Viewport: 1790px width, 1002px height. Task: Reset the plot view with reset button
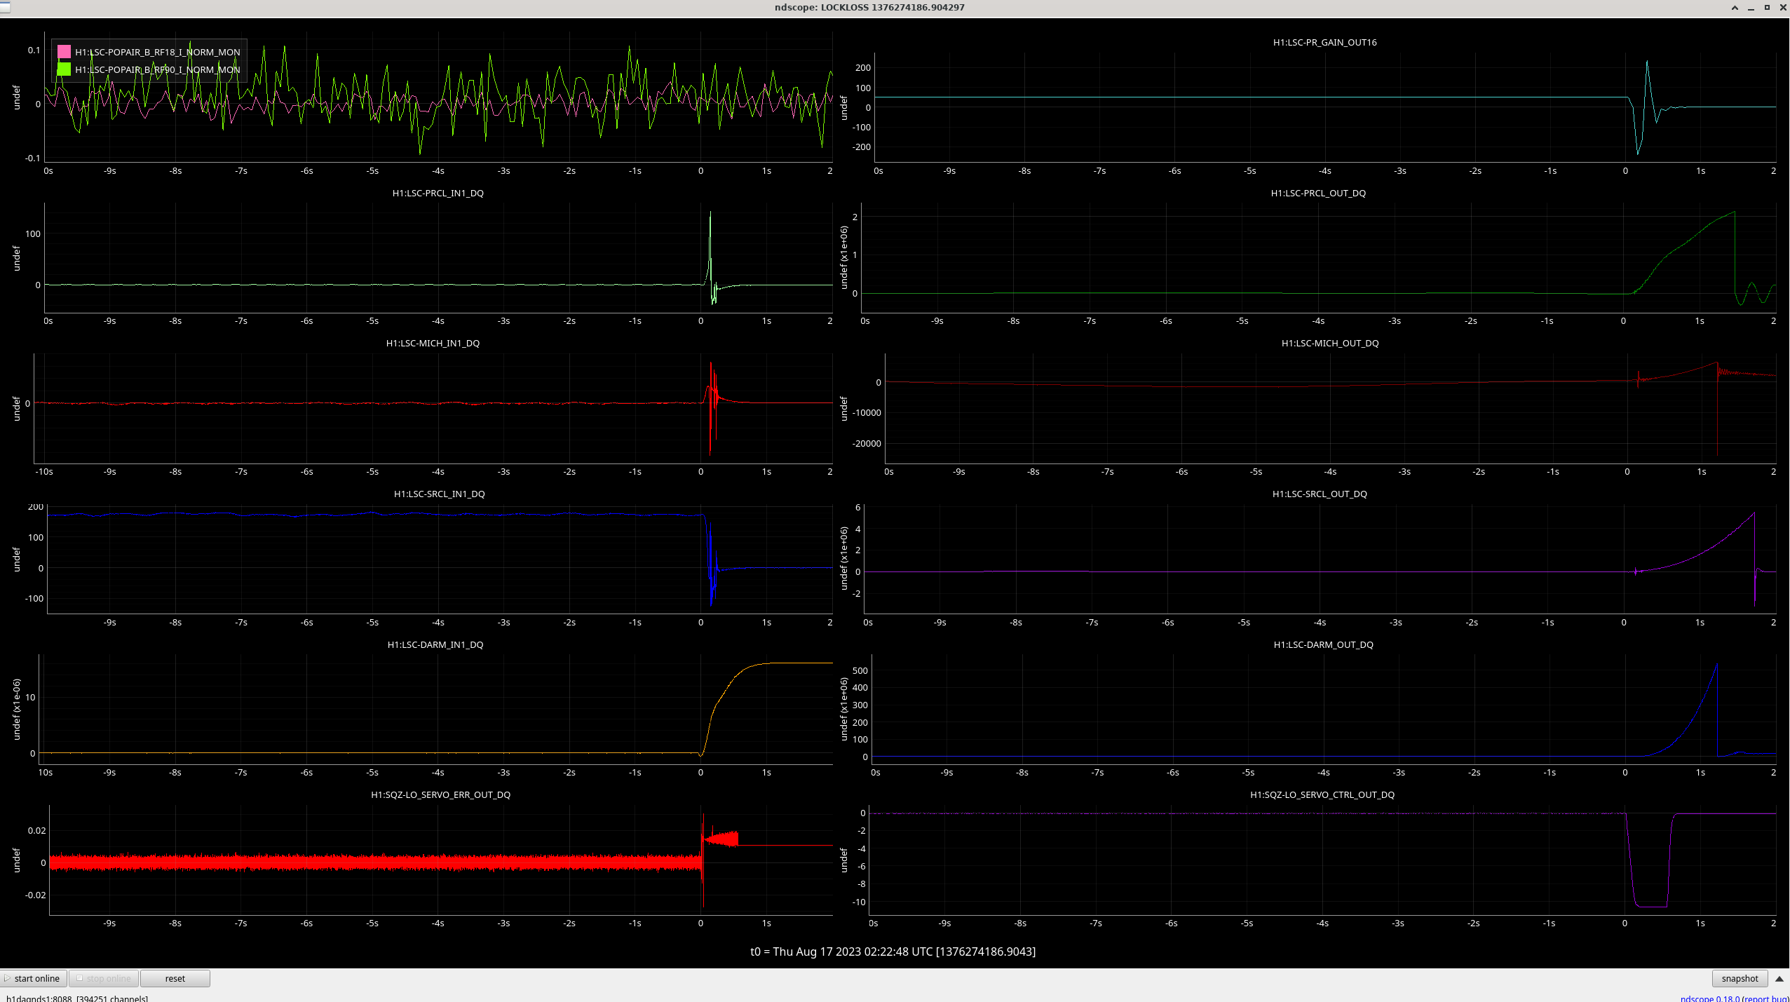pyautogui.click(x=175, y=978)
